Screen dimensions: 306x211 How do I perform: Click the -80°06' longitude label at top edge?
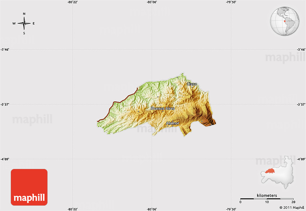[x=152, y=2]
